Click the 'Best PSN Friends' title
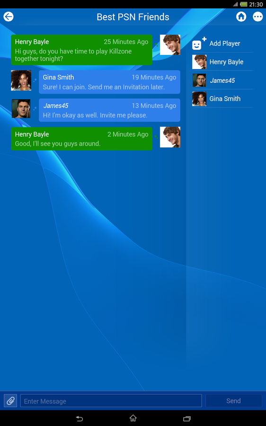The height and width of the screenshot is (426, 266). pos(133,17)
